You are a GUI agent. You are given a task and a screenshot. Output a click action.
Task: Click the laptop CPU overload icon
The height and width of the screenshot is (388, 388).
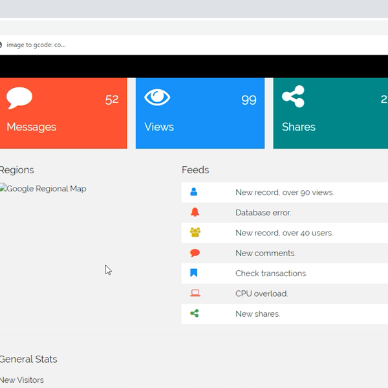pos(195,294)
